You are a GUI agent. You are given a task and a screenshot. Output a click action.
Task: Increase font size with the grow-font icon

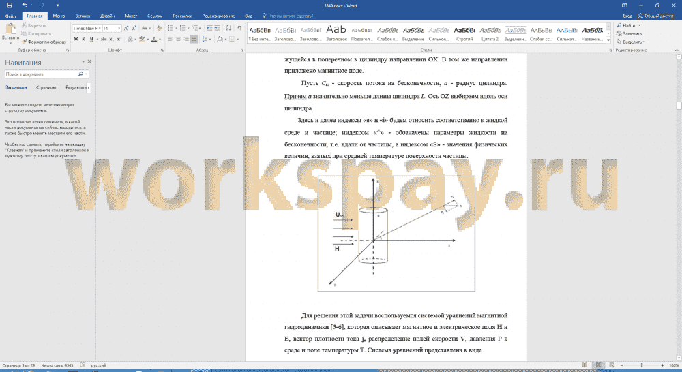tap(125, 28)
